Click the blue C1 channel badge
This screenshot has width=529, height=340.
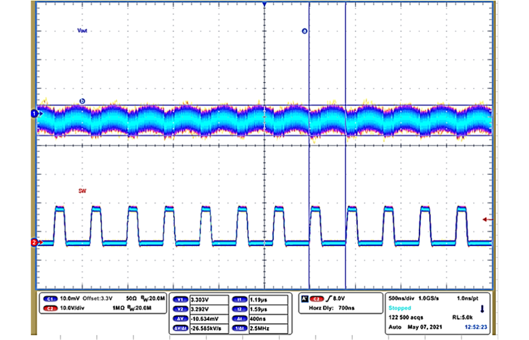click(x=50, y=299)
